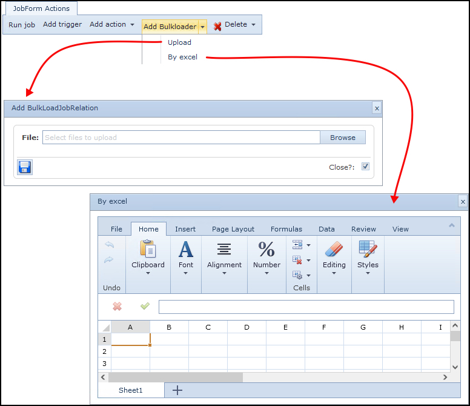Confirm formula entry with green check icon
The width and height of the screenshot is (470, 406).
pyautogui.click(x=145, y=306)
